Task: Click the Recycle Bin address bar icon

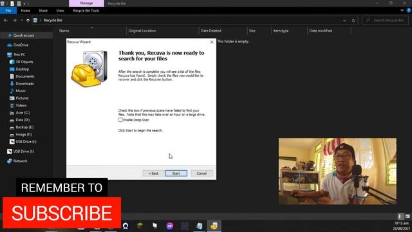Action: (x=35, y=20)
